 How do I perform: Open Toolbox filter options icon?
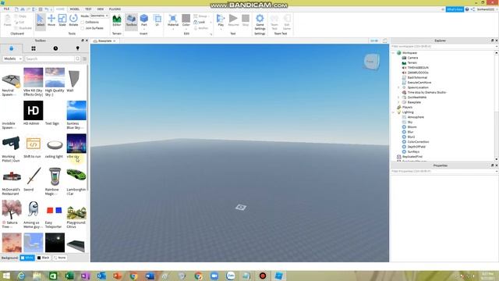(85, 59)
